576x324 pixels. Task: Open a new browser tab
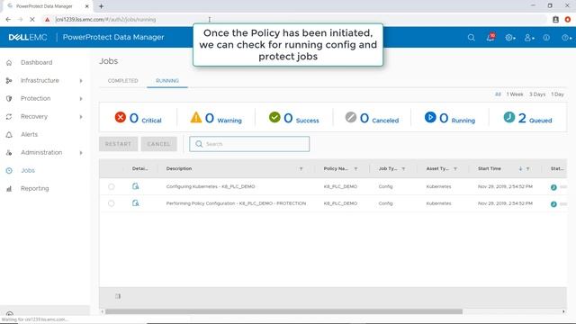pyautogui.click(x=101, y=6)
